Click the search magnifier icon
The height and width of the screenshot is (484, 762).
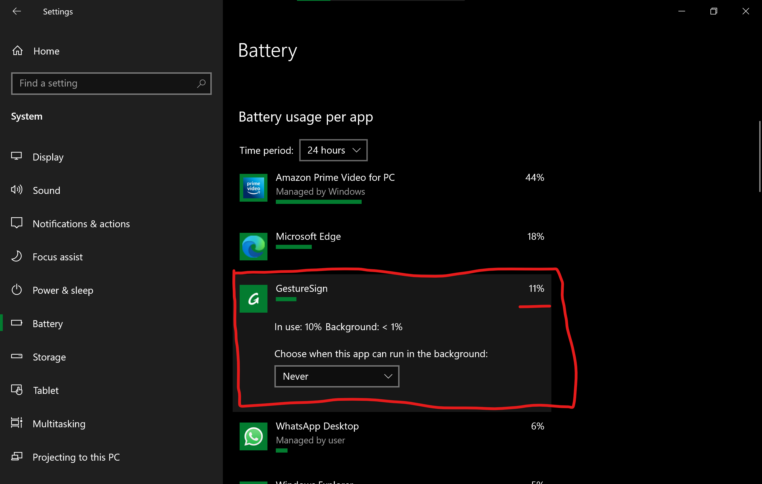coord(201,83)
